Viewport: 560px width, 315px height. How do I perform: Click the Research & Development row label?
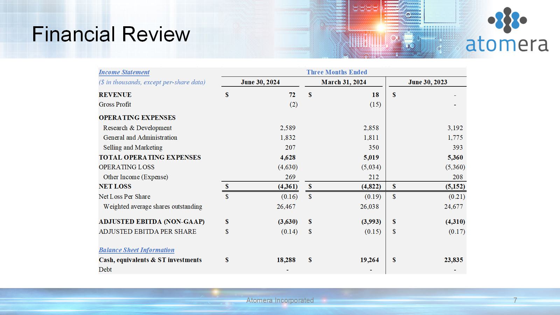(137, 128)
